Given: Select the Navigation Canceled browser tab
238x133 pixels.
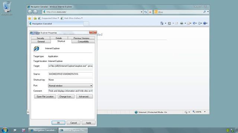Looking at the screenshot, I should [x=55, y=24].
